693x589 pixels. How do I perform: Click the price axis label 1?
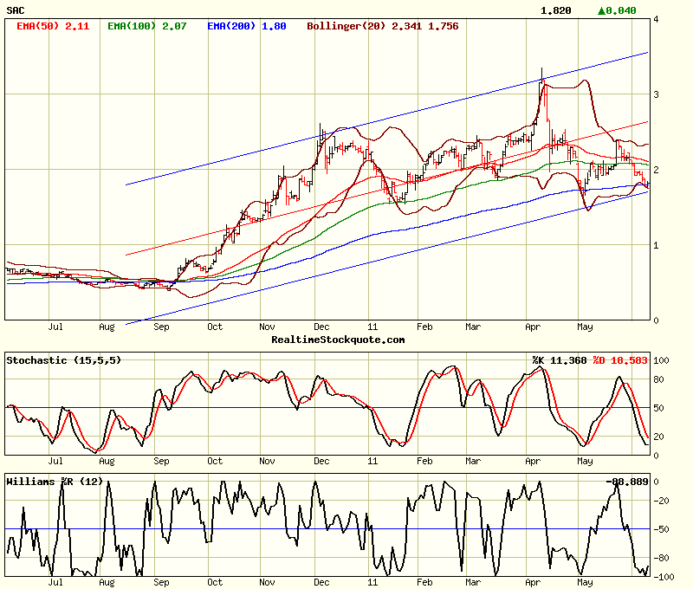pyautogui.click(x=656, y=245)
